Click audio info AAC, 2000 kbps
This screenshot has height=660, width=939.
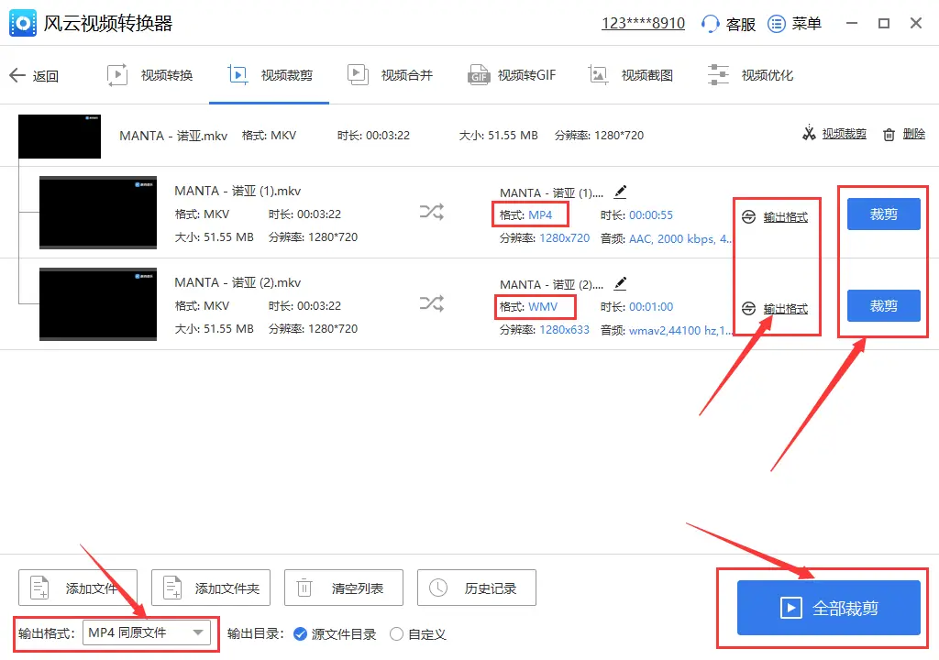679,239
